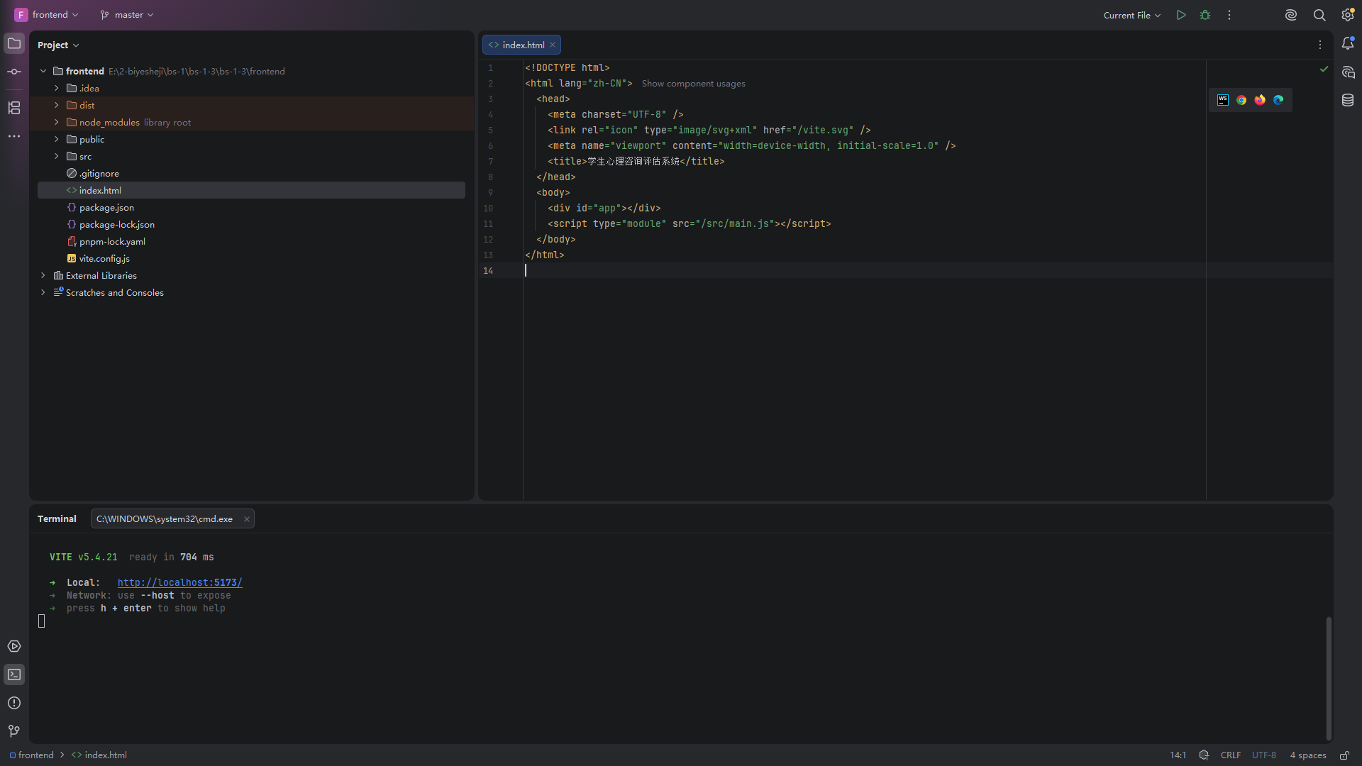Expand the src folder

[x=57, y=156]
